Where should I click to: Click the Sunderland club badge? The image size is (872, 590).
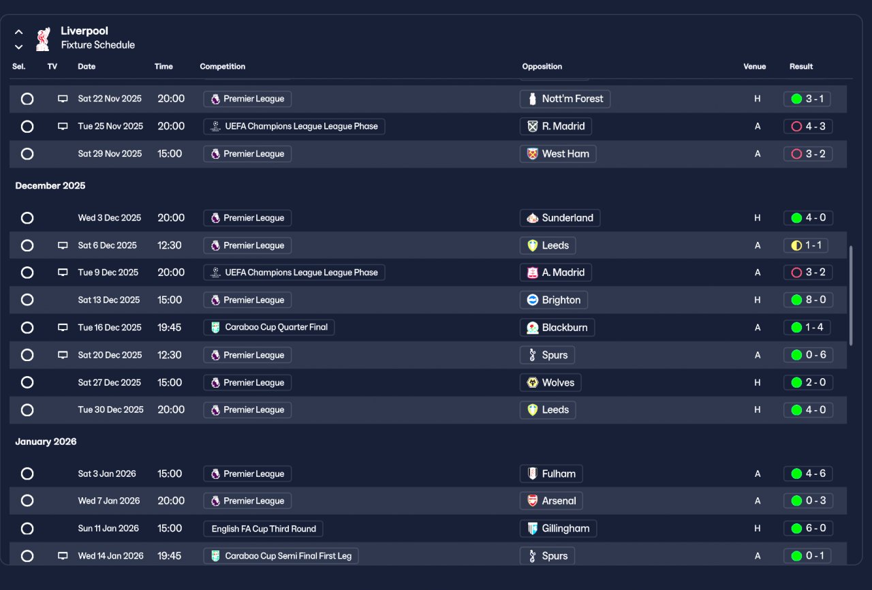pos(533,218)
